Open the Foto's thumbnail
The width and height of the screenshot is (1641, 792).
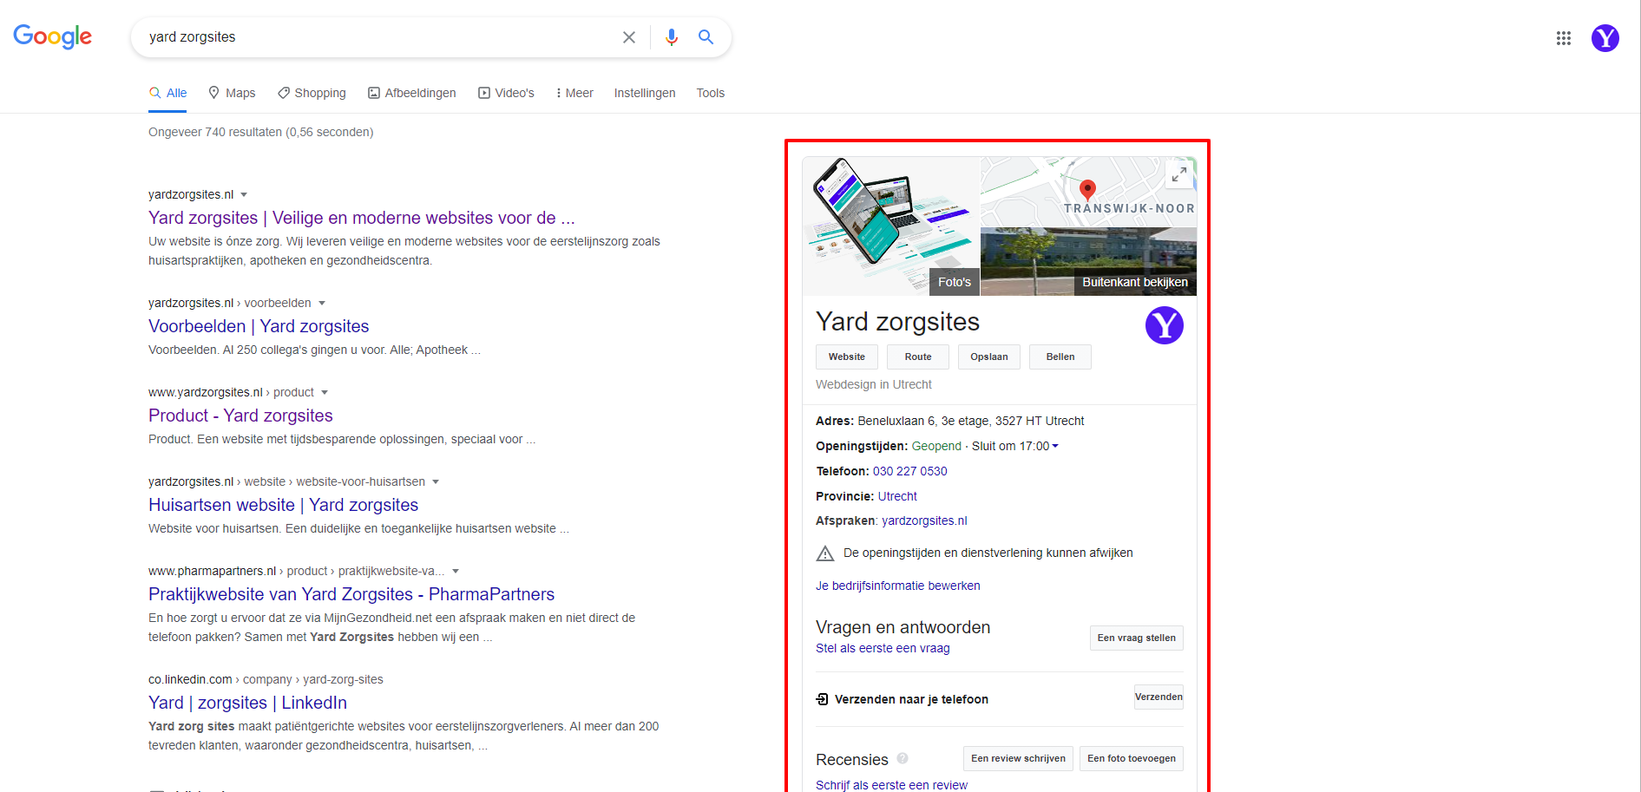[x=954, y=281]
